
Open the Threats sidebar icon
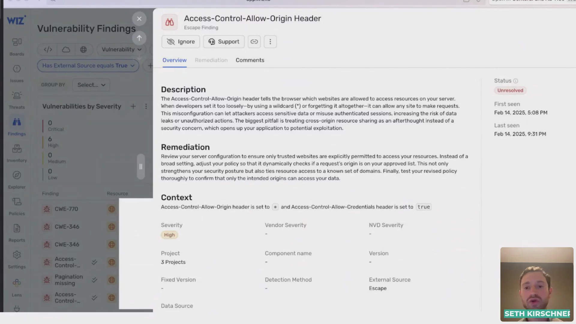click(x=17, y=100)
